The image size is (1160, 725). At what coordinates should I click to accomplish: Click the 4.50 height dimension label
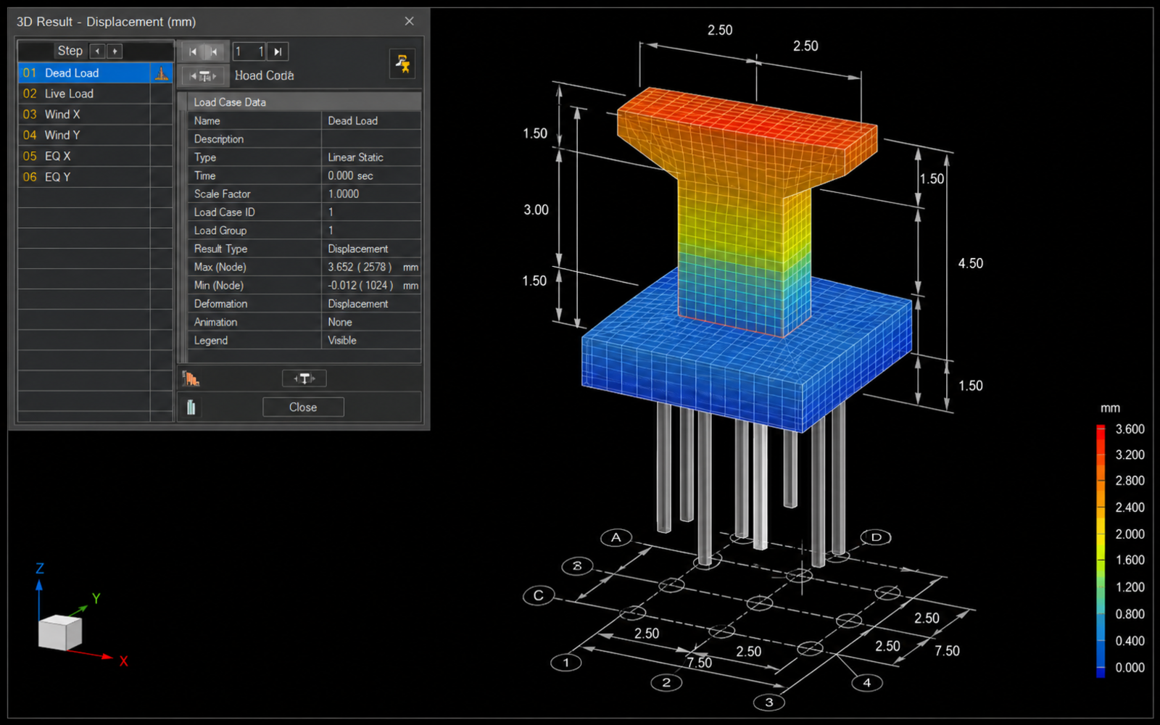[971, 263]
